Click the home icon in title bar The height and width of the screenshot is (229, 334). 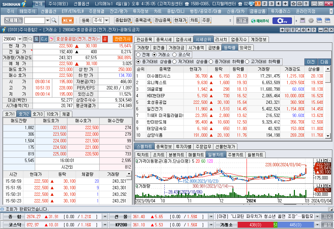point(294,4)
